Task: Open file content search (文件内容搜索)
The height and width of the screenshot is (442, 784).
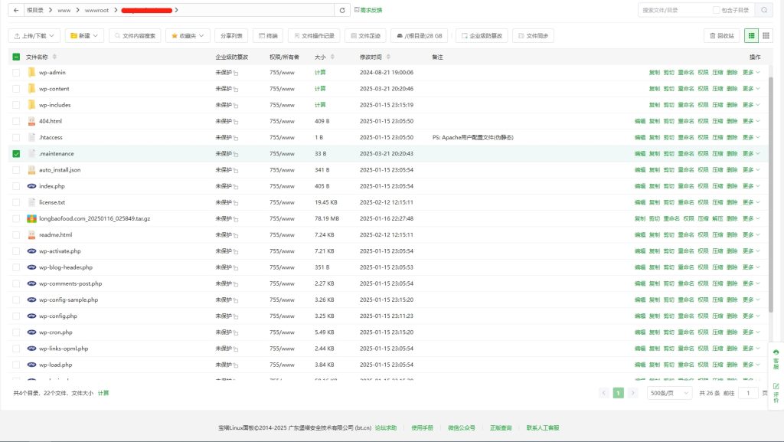Action: (x=135, y=35)
